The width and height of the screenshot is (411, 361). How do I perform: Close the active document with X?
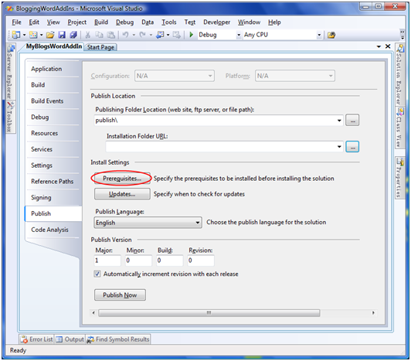[388, 46]
